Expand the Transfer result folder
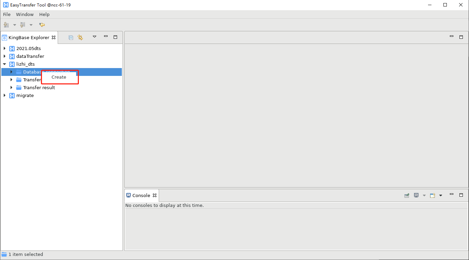The width and height of the screenshot is (469, 260). tap(11, 87)
